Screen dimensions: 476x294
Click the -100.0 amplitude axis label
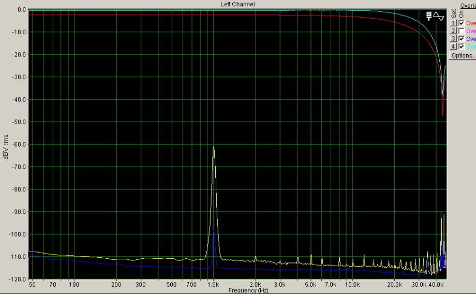(18, 234)
